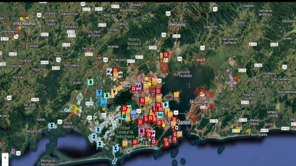Screen dimensions: 296x166
Task: Select the red CV flag beside the gray A flags
Action: (x=115, y=71)
